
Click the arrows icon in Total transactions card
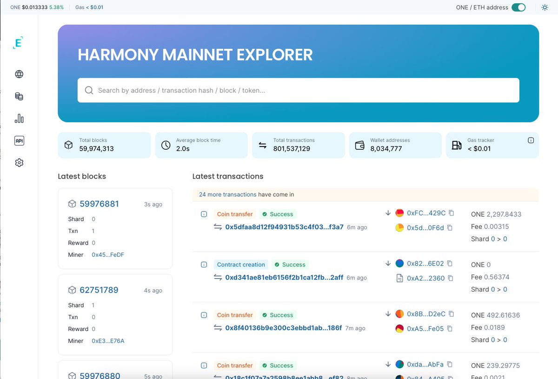click(263, 145)
